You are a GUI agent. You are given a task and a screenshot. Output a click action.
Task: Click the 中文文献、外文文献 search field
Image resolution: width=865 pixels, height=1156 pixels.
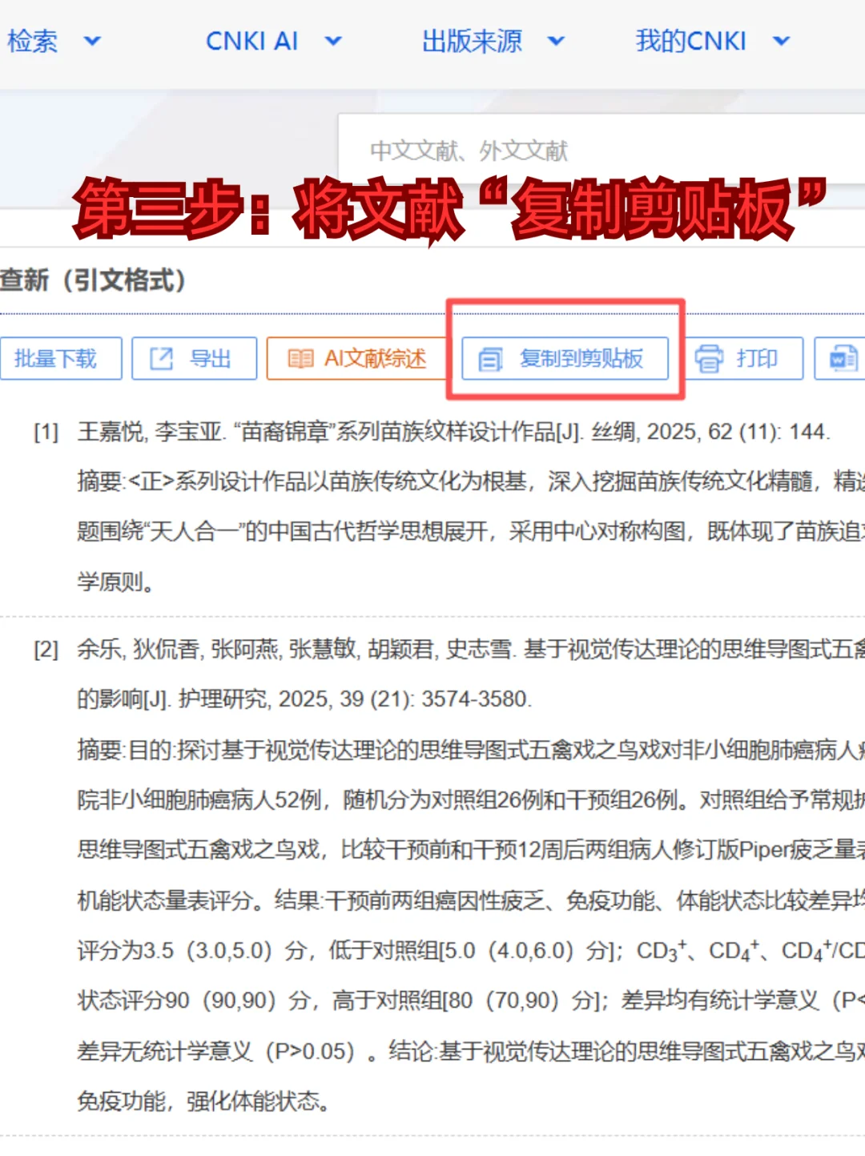(x=561, y=151)
